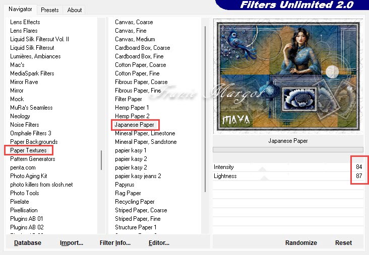Select Pattern Generators category

click(32, 159)
